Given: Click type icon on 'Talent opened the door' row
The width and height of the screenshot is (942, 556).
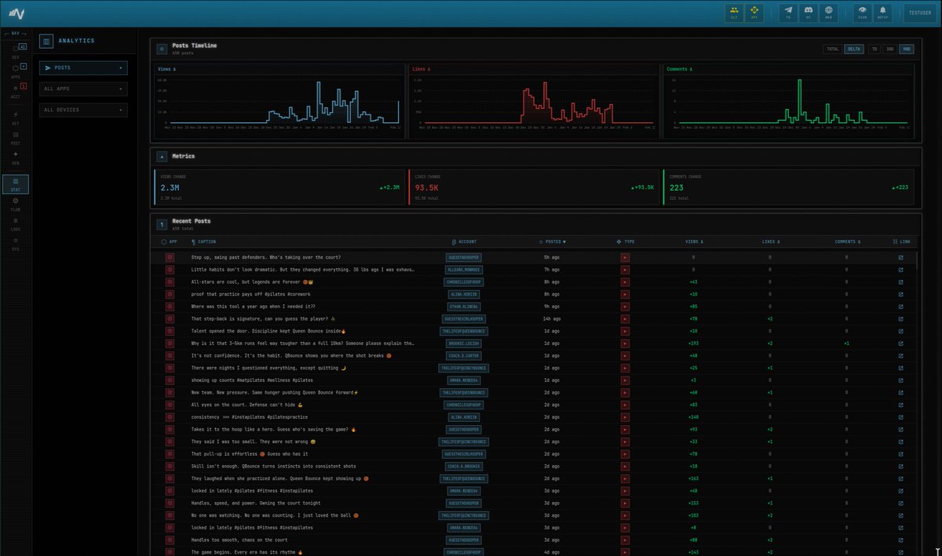Looking at the screenshot, I should [x=626, y=331].
